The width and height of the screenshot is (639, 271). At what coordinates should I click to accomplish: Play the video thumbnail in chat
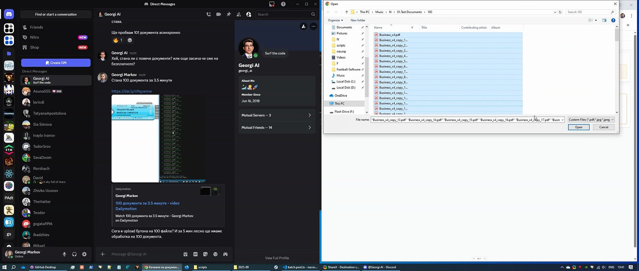click(158, 139)
